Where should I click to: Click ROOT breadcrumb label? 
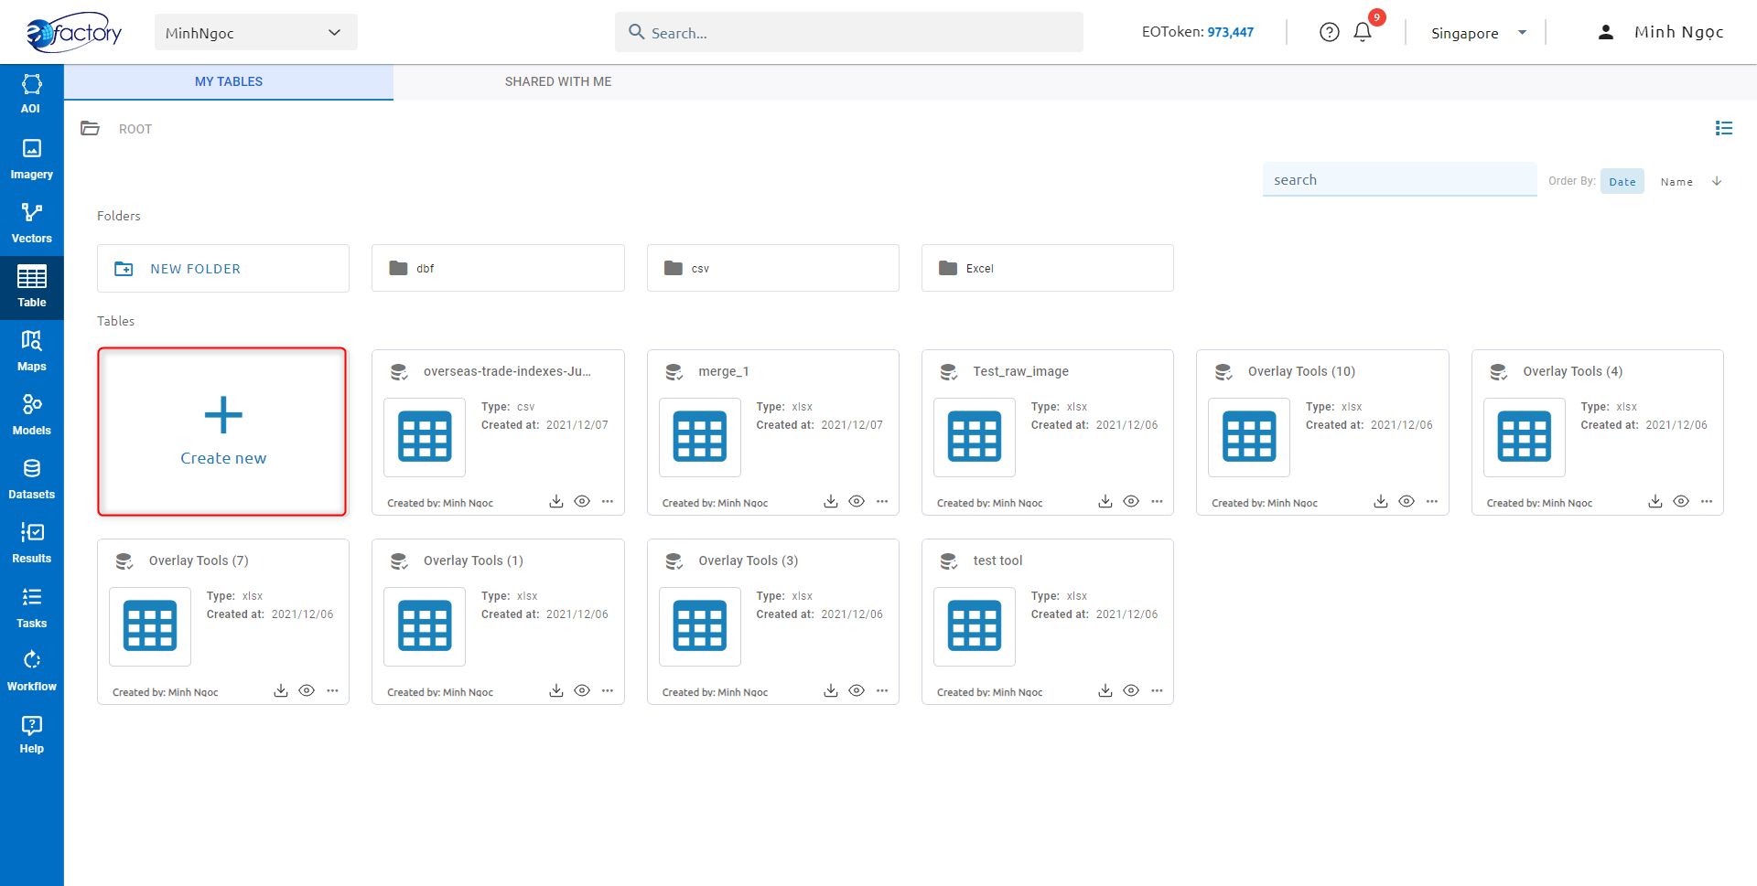[x=135, y=129]
